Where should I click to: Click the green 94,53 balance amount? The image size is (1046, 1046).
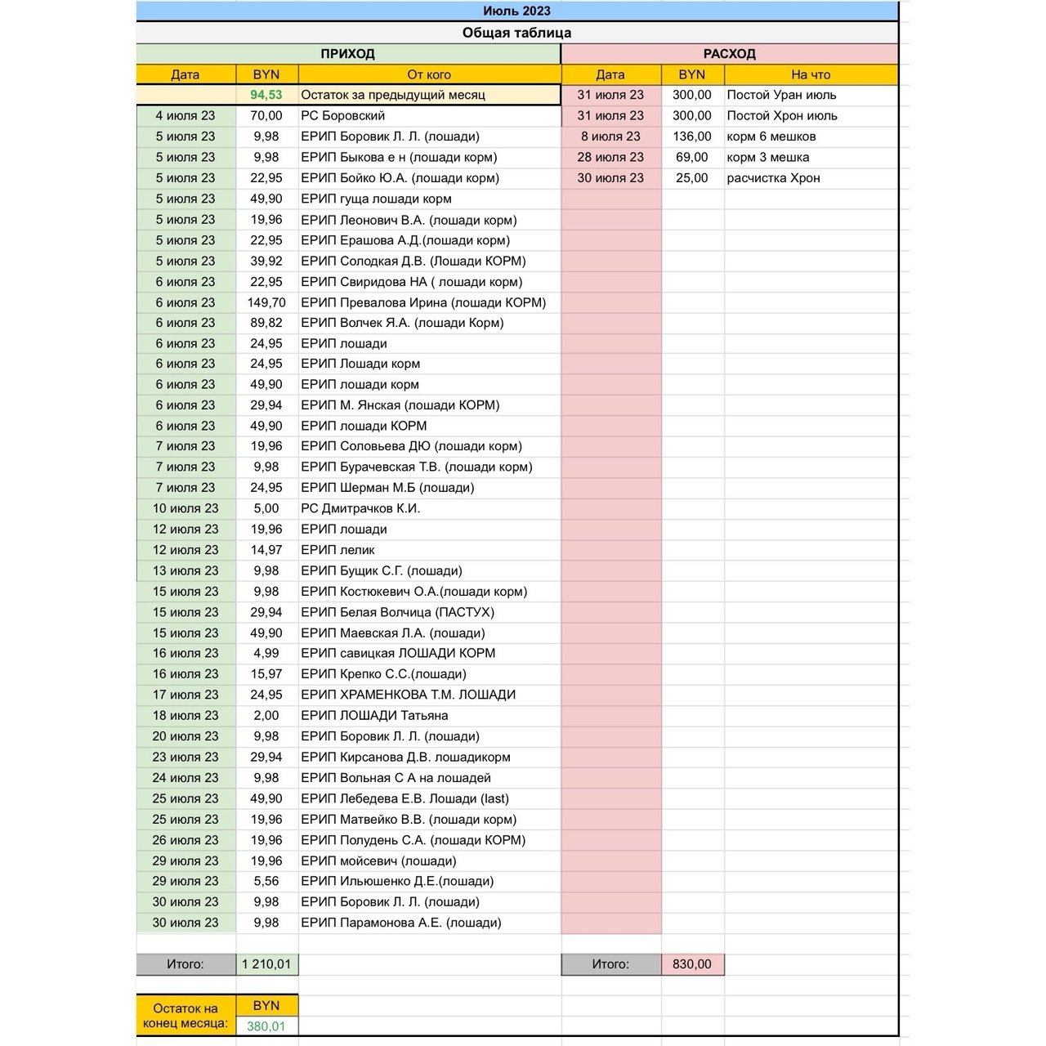tap(266, 95)
